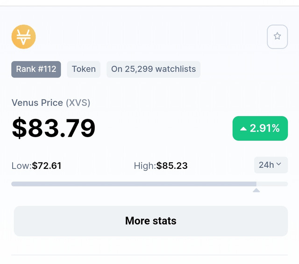This screenshot has width=299, height=264.
Task: Click the Low $72.61 value
Action: tap(47, 166)
